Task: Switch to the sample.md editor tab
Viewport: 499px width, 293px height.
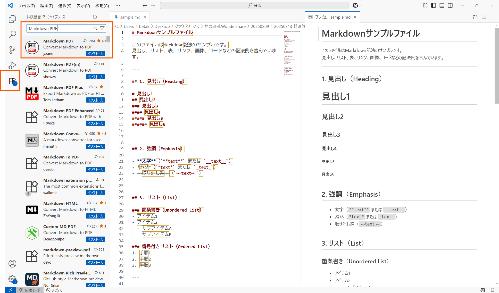Action: pos(130,17)
